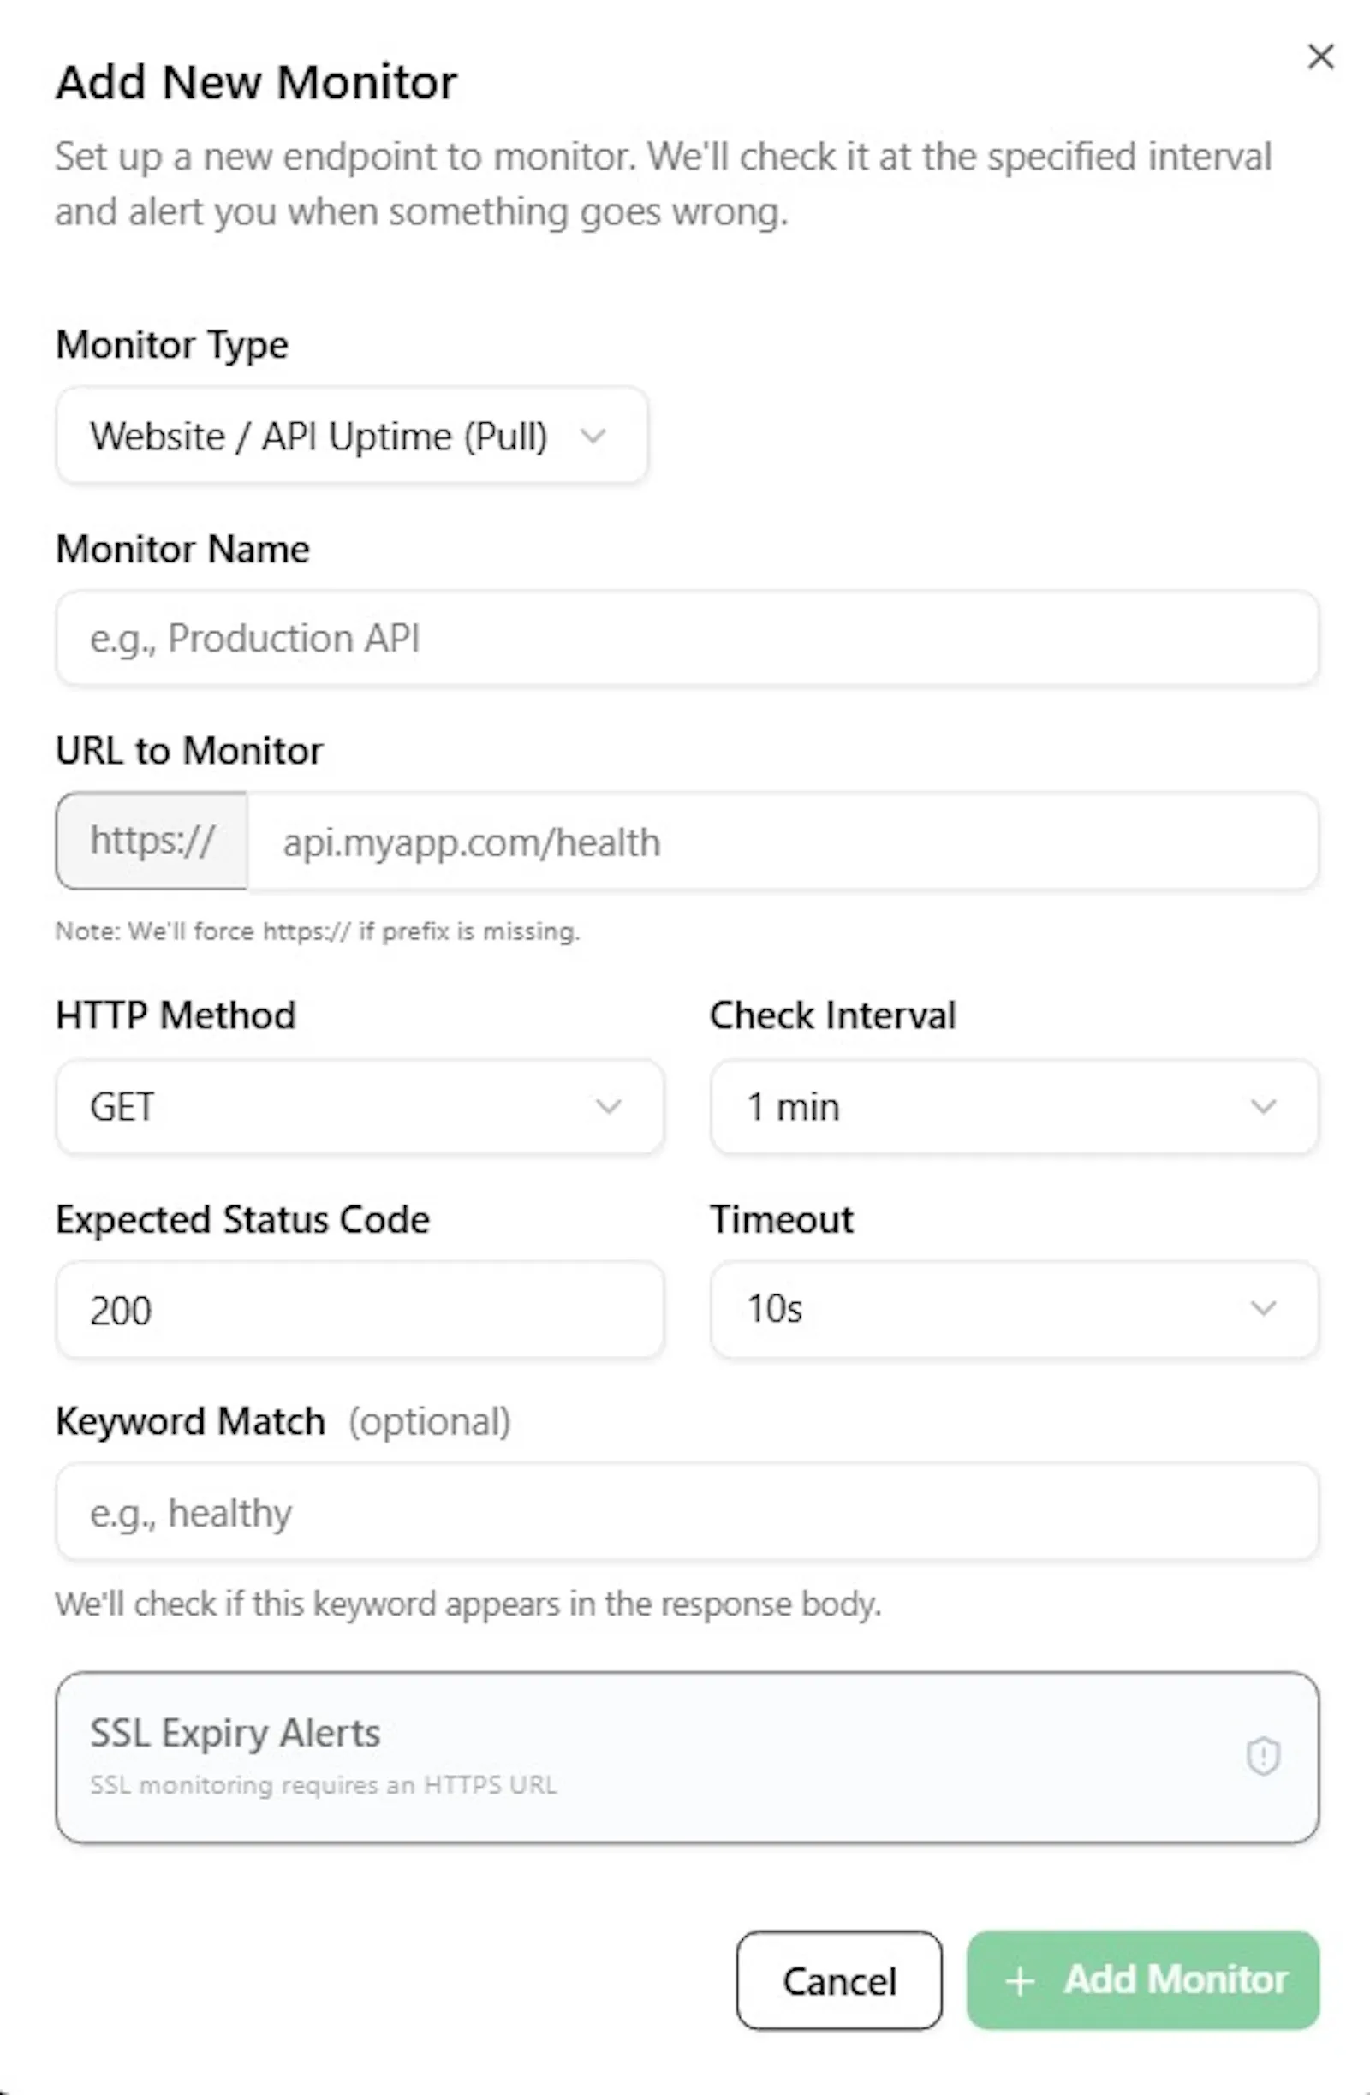
Task: Click the 'Note: We'll force https://' hint
Action: [317, 931]
